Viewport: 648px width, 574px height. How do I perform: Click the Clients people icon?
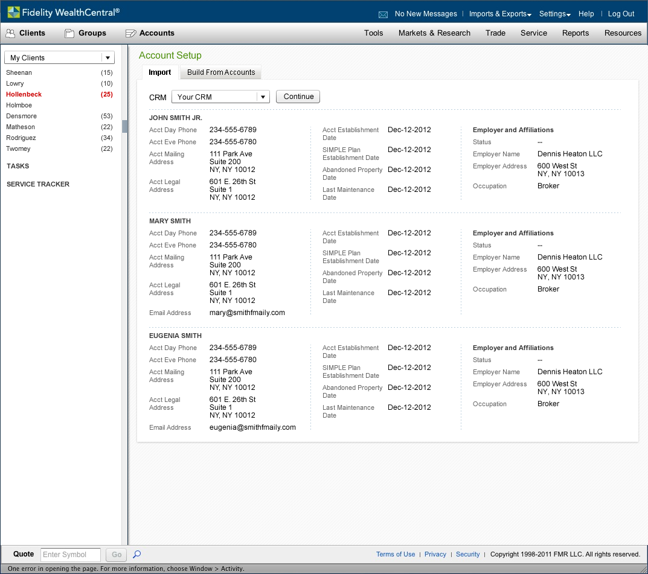(10, 33)
